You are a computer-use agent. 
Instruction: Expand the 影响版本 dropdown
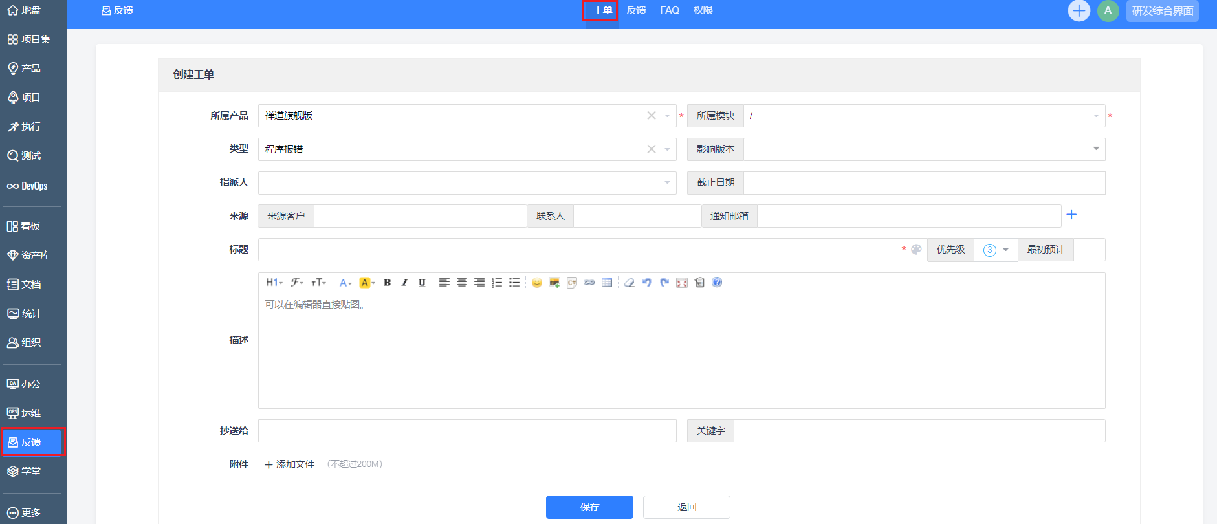pyautogui.click(x=1096, y=149)
